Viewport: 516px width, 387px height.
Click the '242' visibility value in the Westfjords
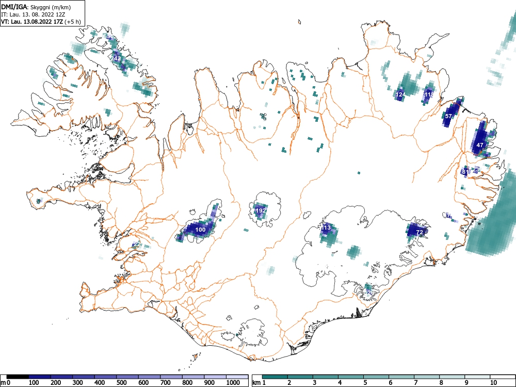click(117, 59)
